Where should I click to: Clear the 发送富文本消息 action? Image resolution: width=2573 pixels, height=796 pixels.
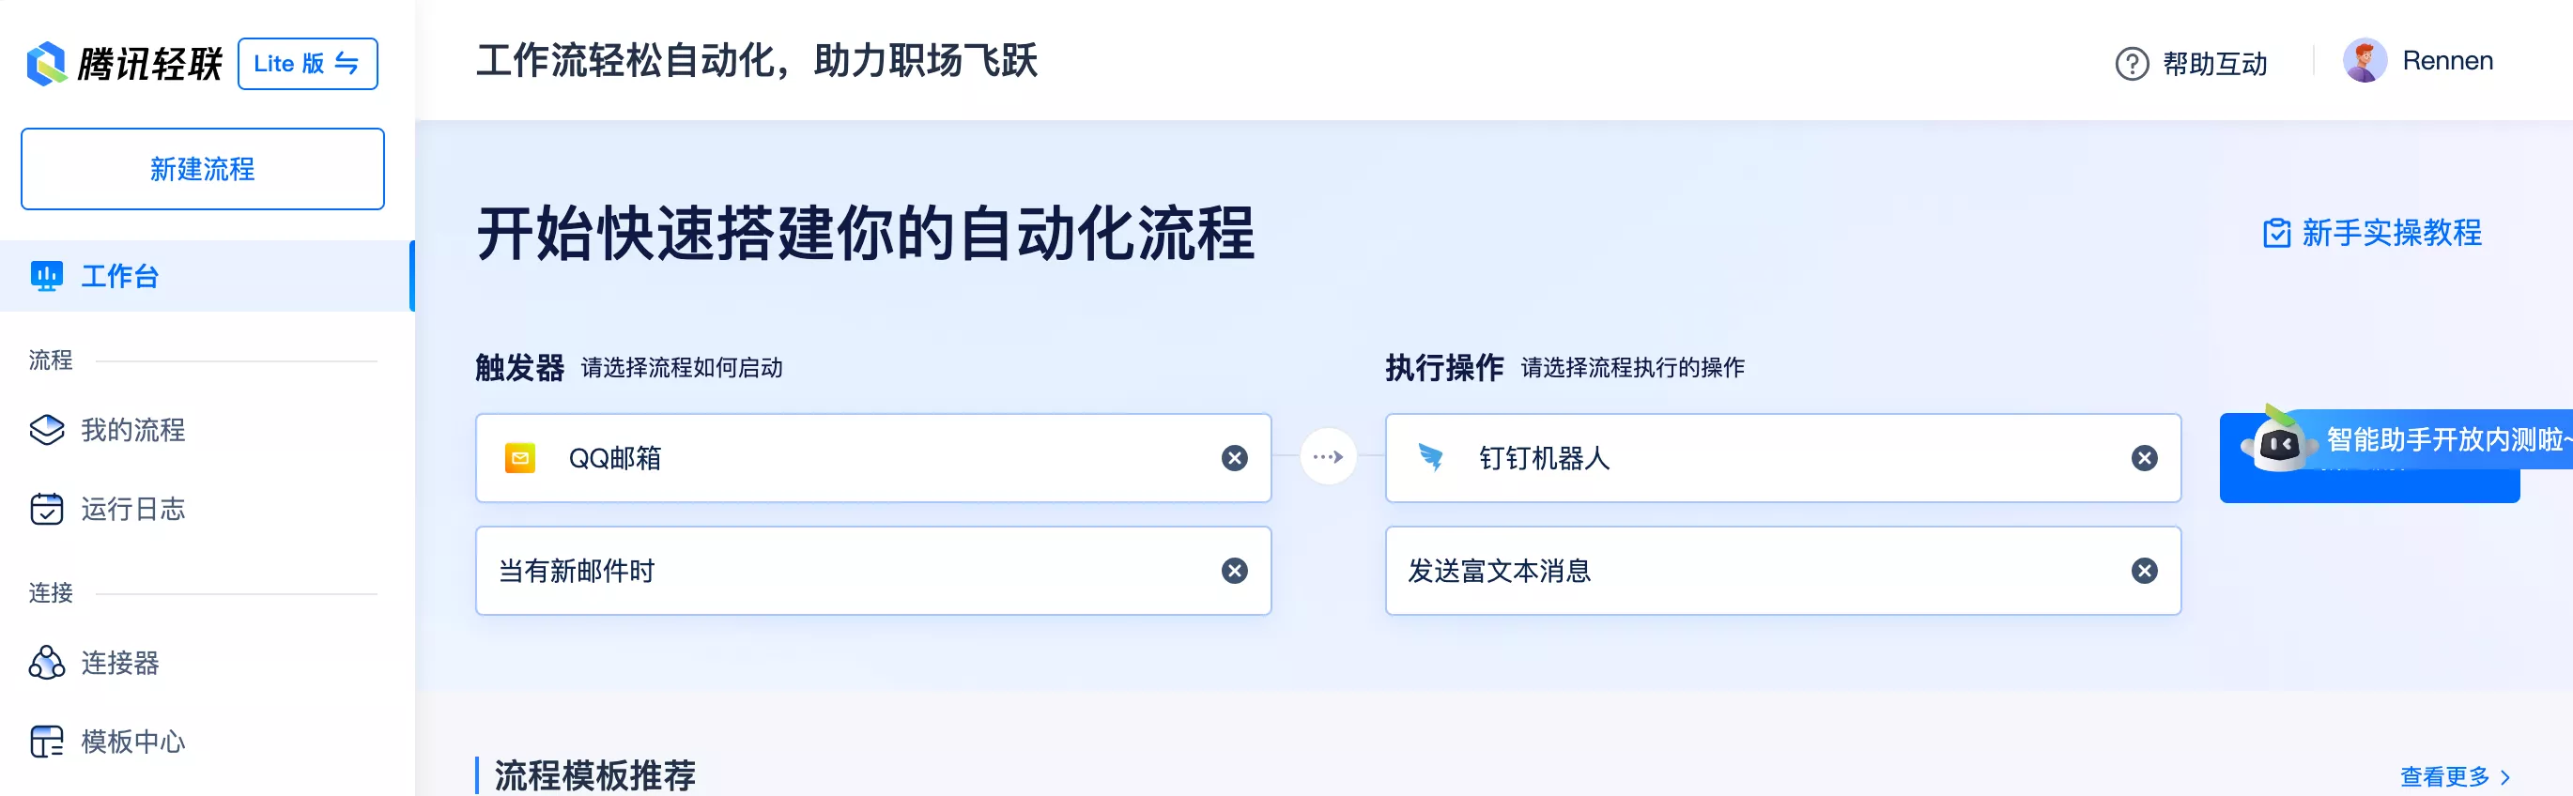point(2143,571)
